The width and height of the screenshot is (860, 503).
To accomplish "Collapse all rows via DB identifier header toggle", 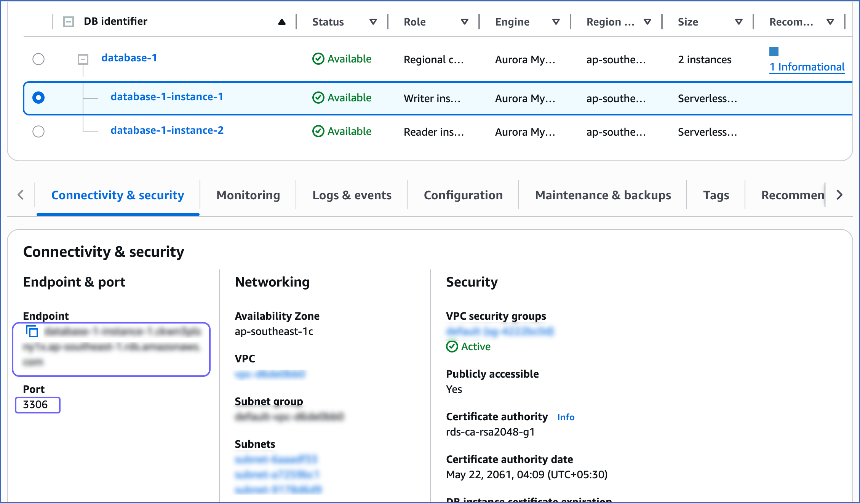I will (69, 22).
